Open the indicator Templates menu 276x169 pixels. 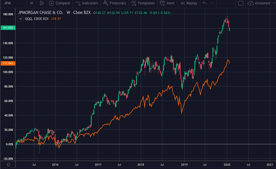(143, 3)
